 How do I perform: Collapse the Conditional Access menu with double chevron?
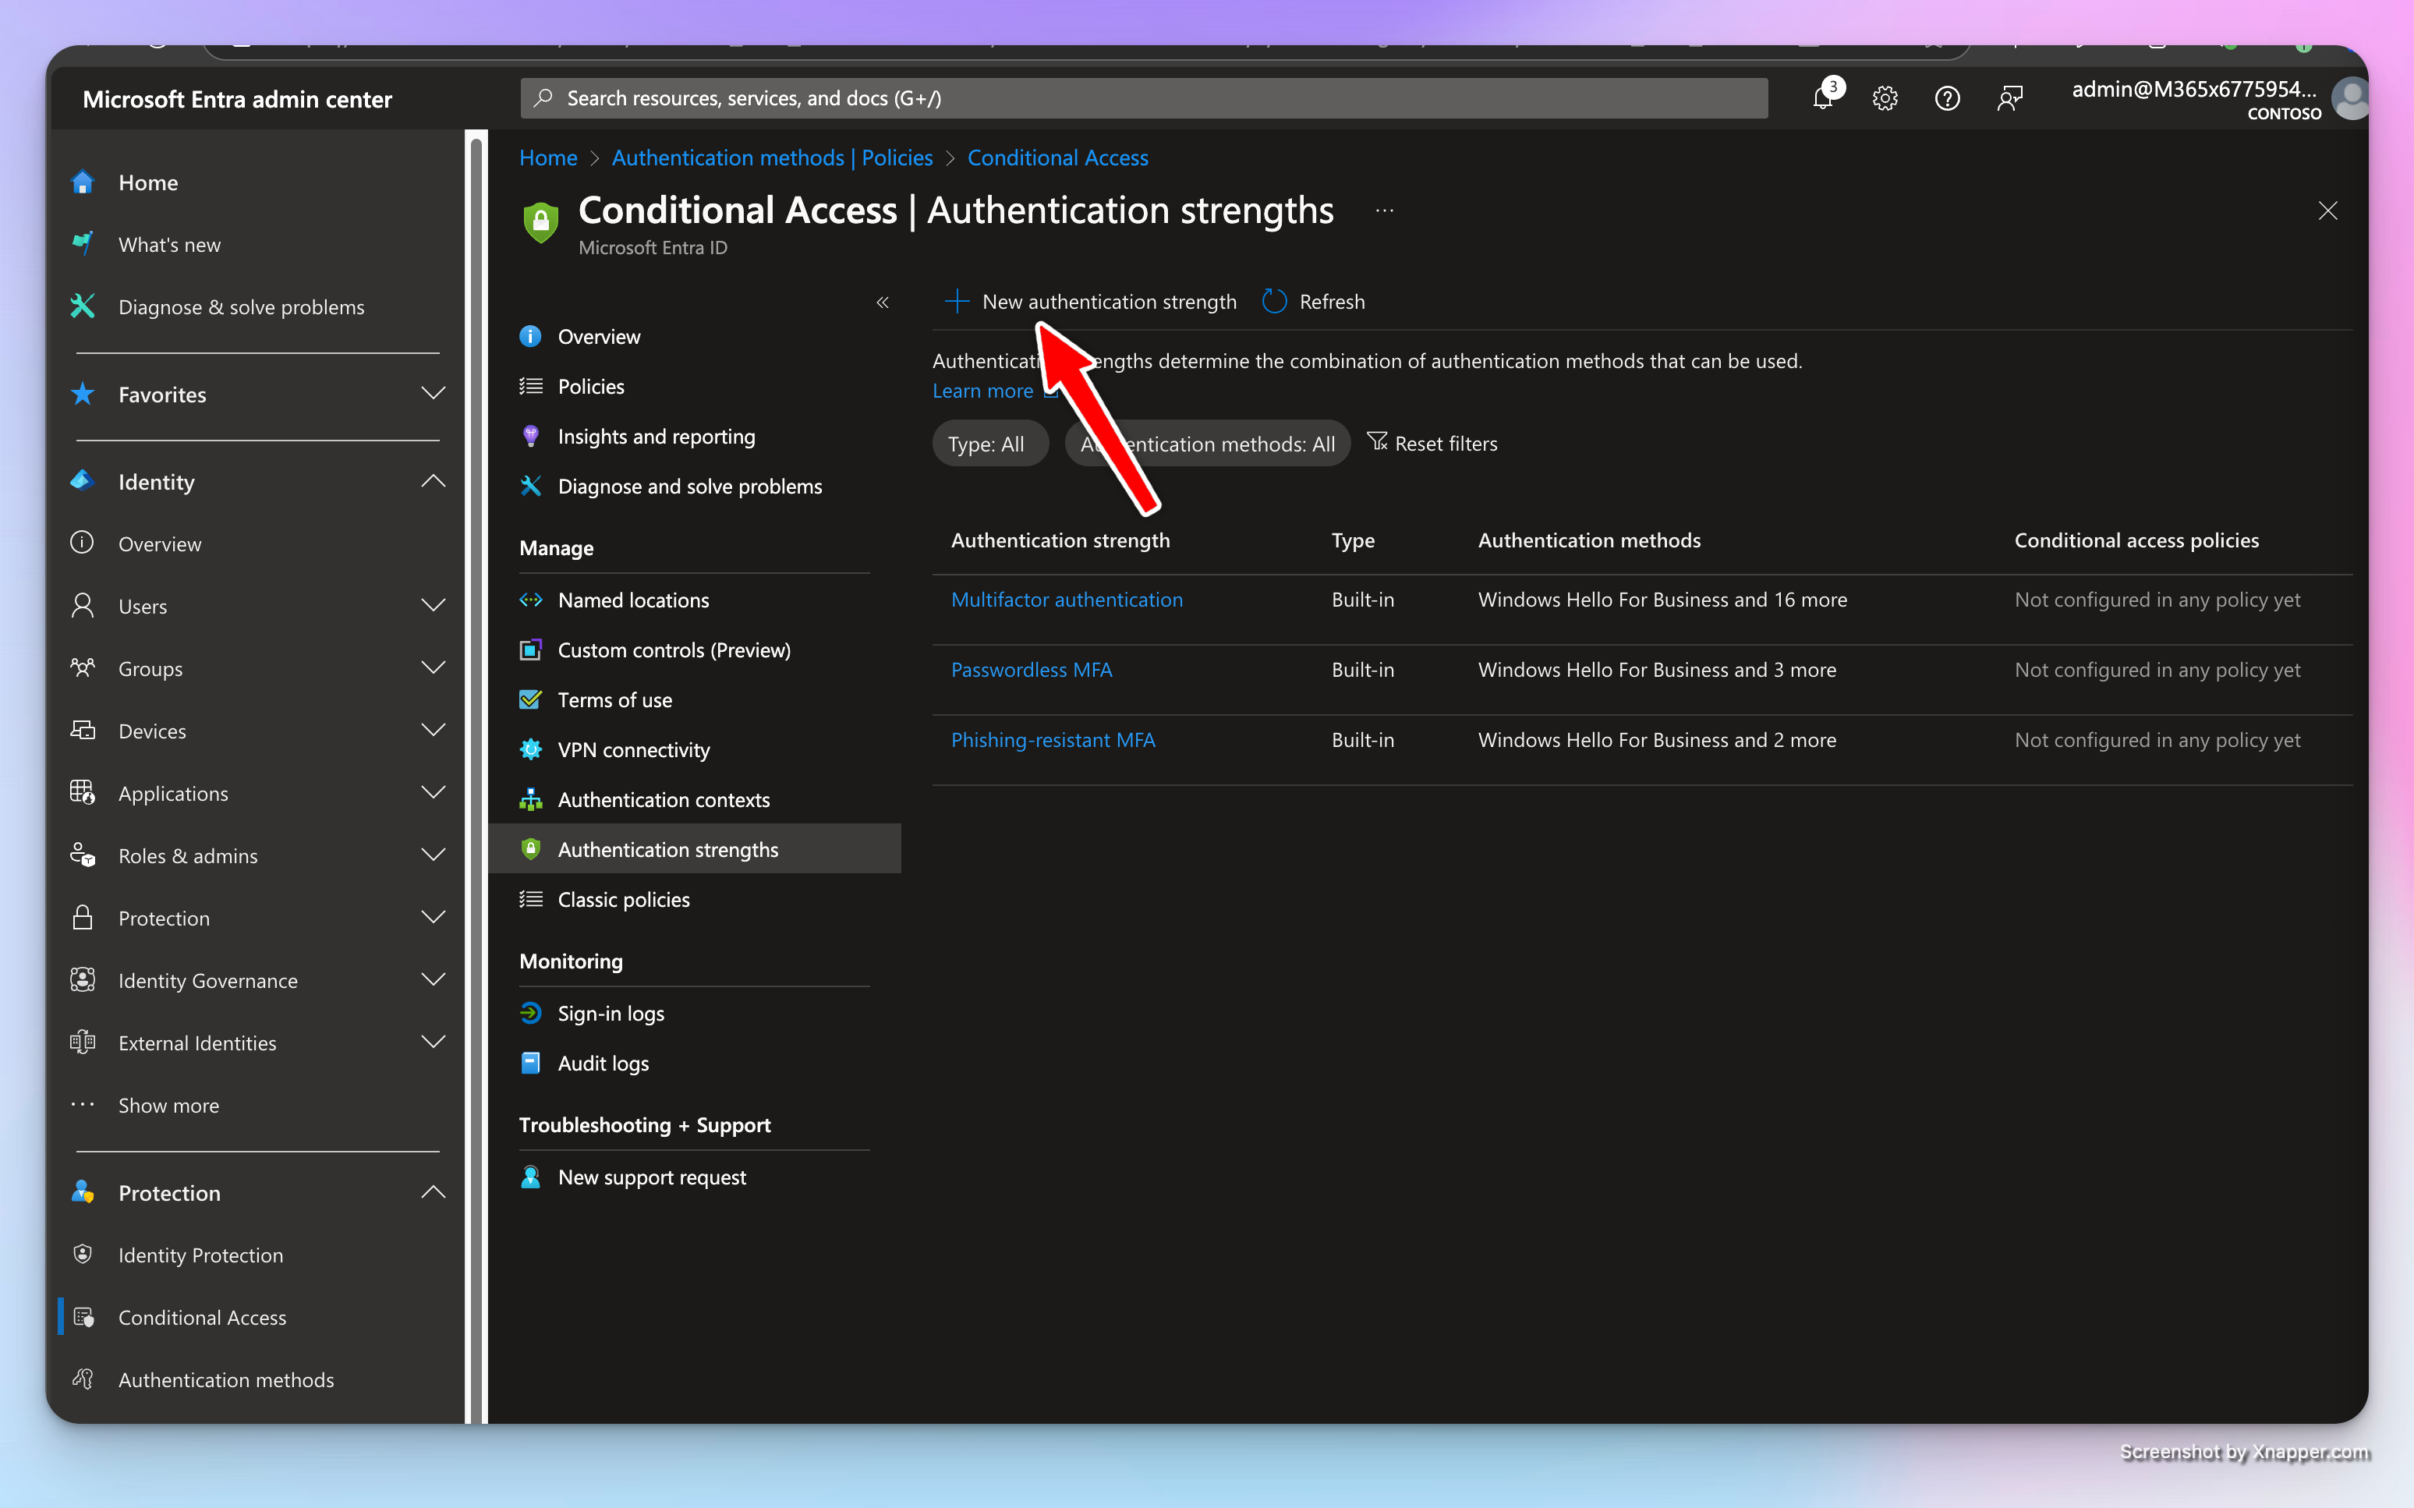(883, 303)
